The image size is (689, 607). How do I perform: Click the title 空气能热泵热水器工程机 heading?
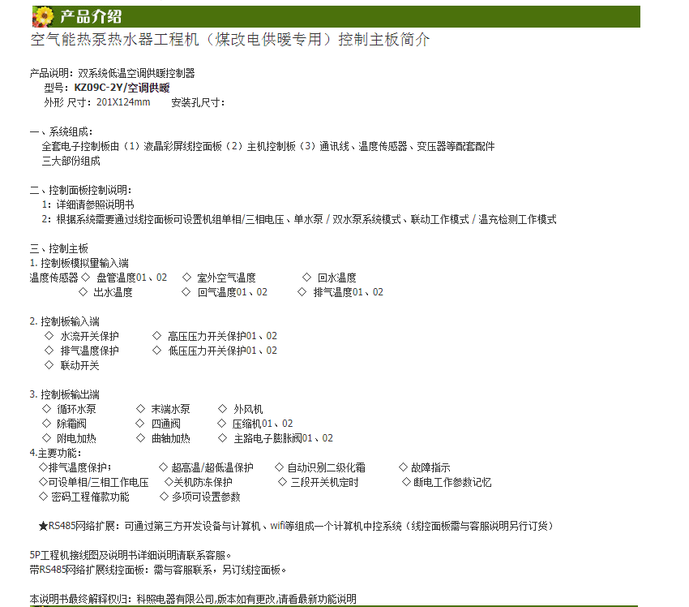pos(230,40)
